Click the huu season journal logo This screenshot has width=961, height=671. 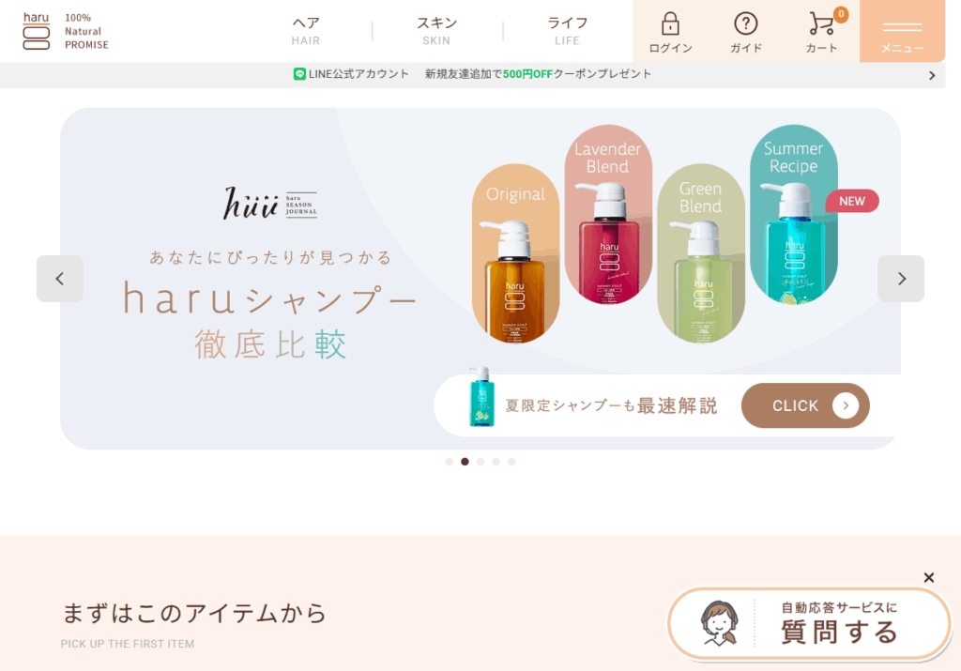[x=270, y=204]
